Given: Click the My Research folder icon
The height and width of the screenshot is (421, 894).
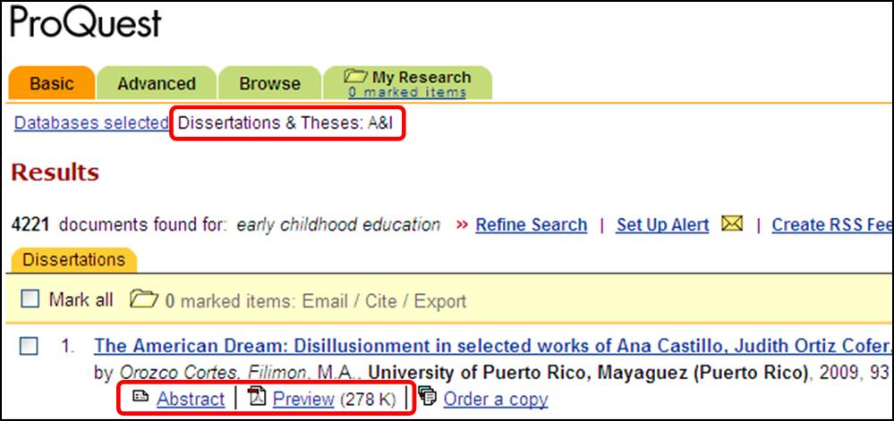Looking at the screenshot, I should pos(356,77).
